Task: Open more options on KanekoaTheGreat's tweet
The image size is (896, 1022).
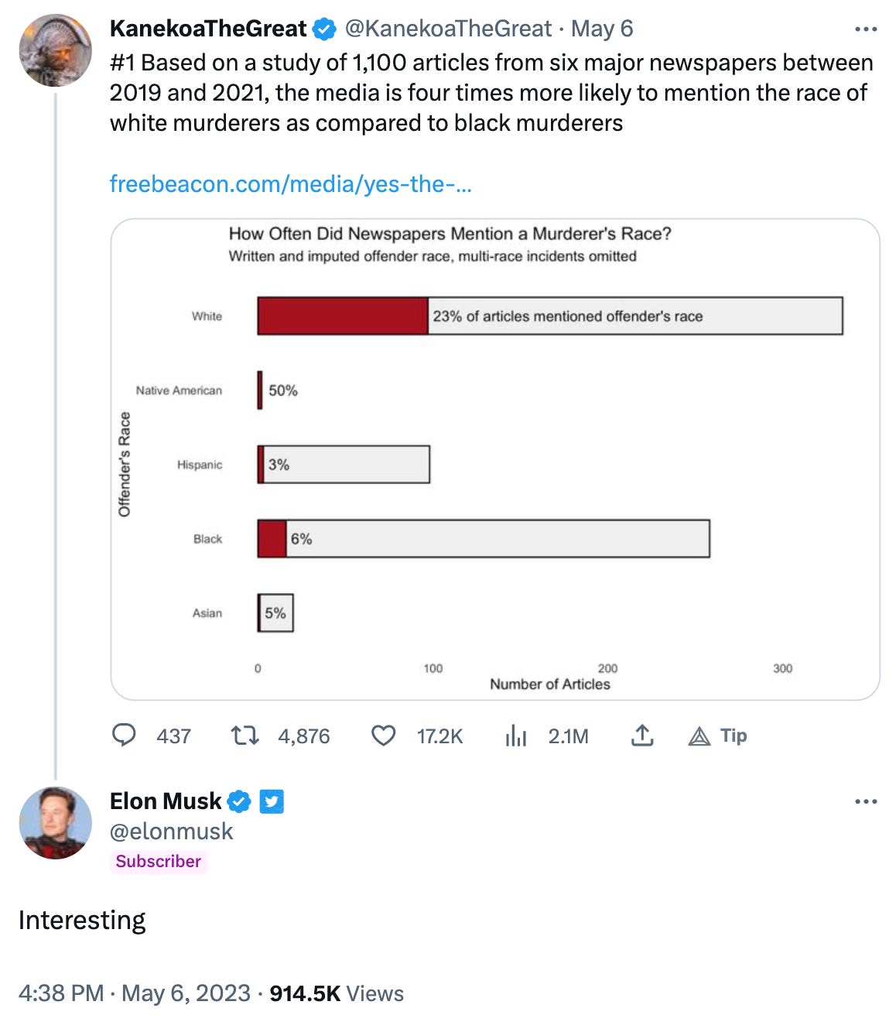Action: (866, 29)
